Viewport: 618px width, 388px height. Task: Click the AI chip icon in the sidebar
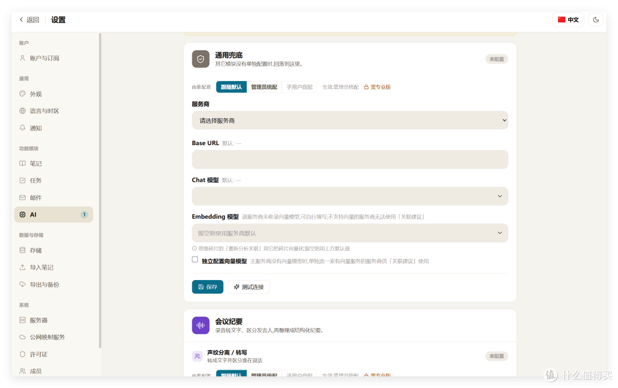pyautogui.click(x=22, y=214)
